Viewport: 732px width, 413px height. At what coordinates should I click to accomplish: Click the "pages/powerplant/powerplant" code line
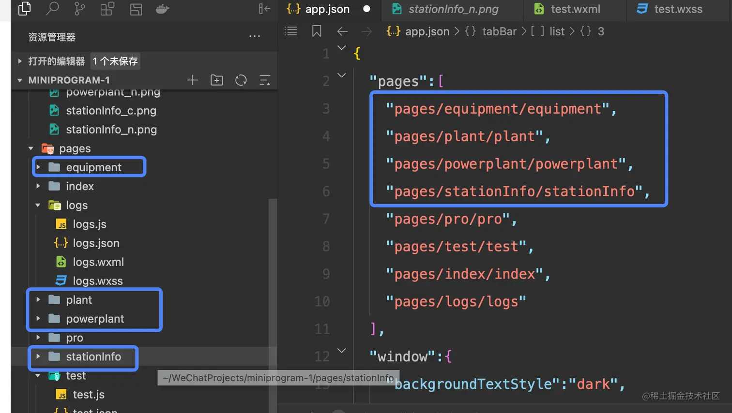[510, 164]
